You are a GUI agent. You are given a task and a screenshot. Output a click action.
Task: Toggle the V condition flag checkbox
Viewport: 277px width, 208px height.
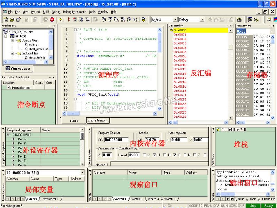144,155
